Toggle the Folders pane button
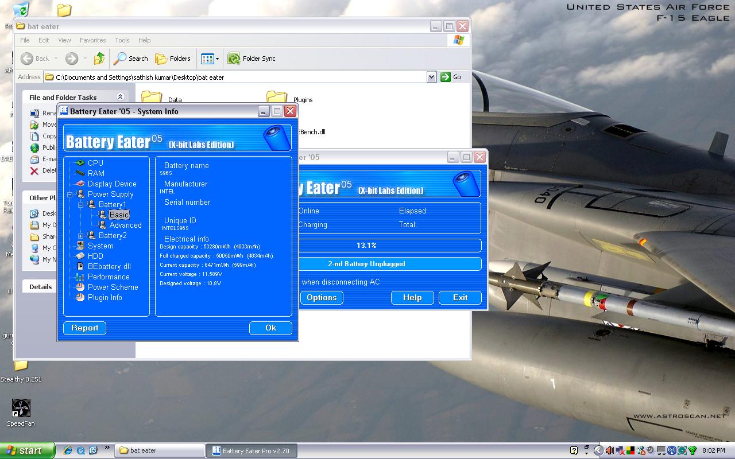 tap(173, 59)
